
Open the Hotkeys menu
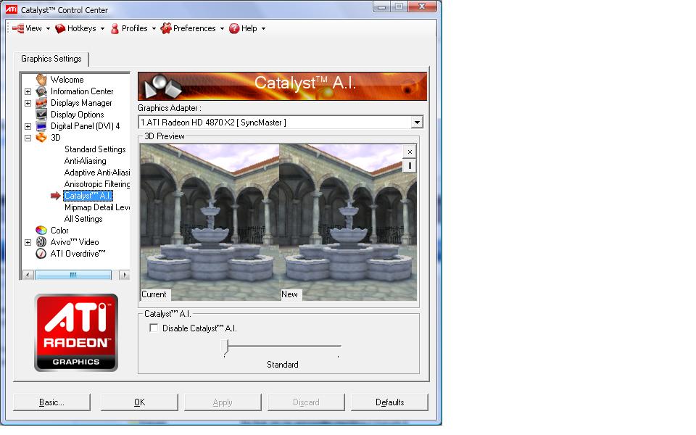coord(82,28)
